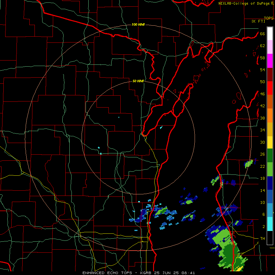Click the 08:41 timestamp
Viewport: 275px width, 275px height.
[188, 273]
